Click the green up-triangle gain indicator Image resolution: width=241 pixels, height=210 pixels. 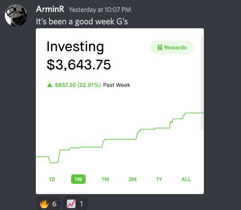50,85
